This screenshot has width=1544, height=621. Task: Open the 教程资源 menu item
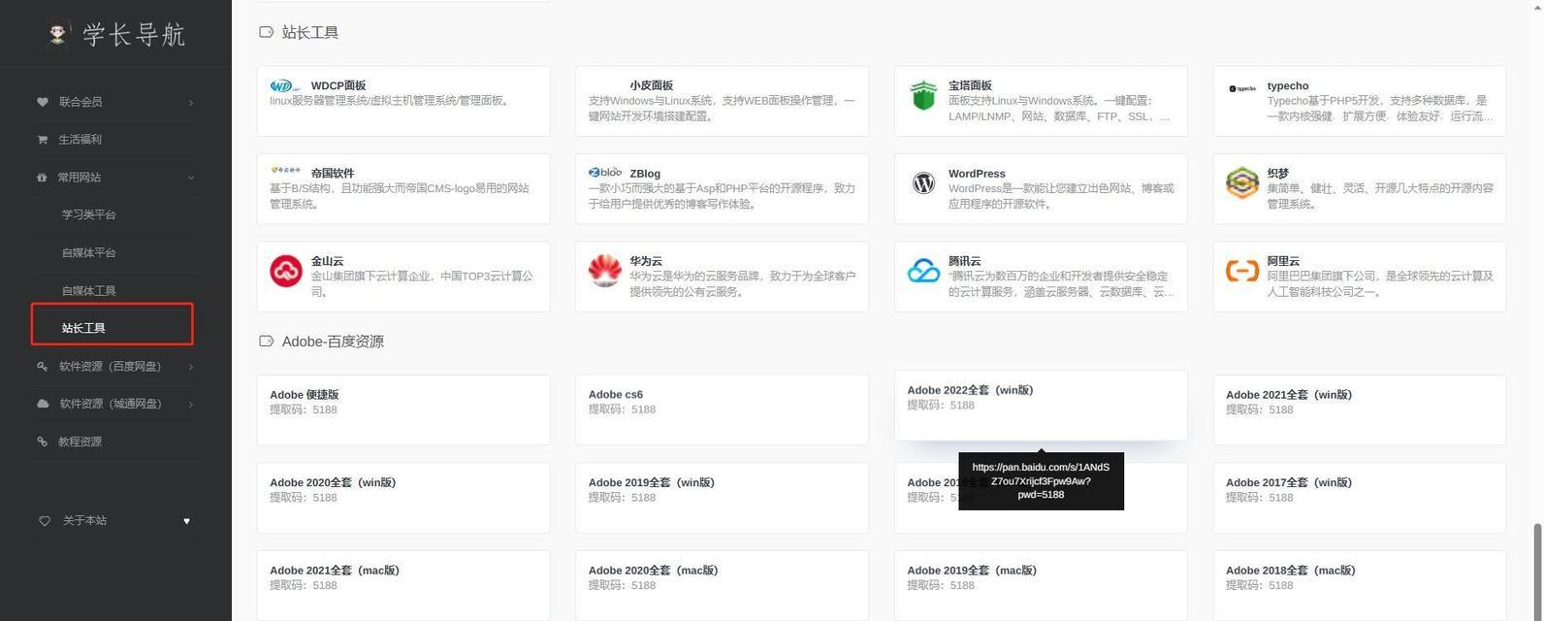pos(115,441)
